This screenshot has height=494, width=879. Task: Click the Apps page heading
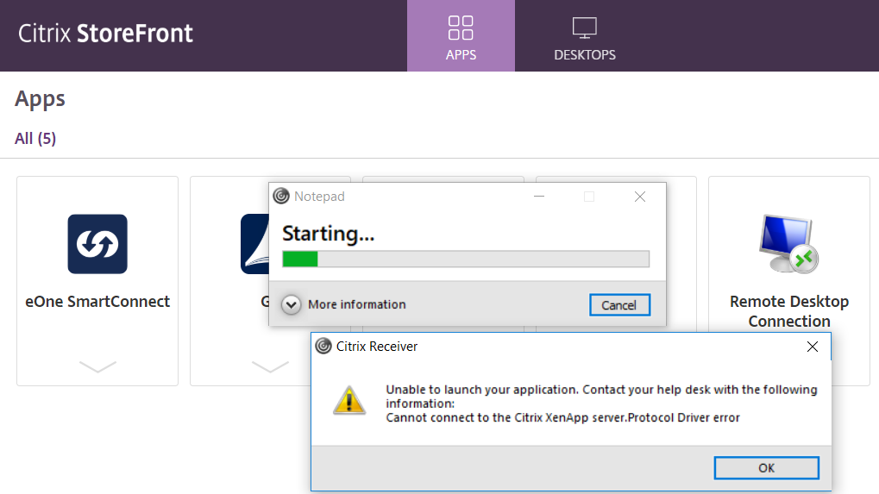[40, 99]
